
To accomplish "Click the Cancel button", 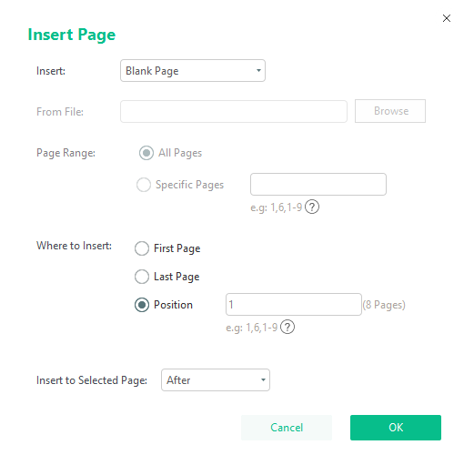I will [287, 428].
